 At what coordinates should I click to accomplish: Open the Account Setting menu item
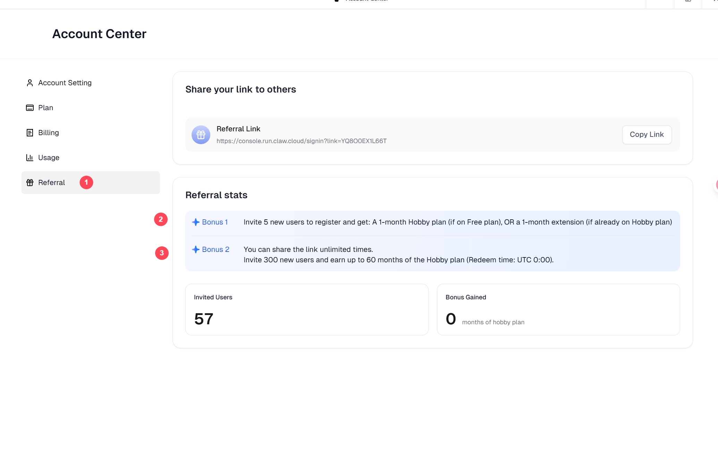click(x=65, y=83)
